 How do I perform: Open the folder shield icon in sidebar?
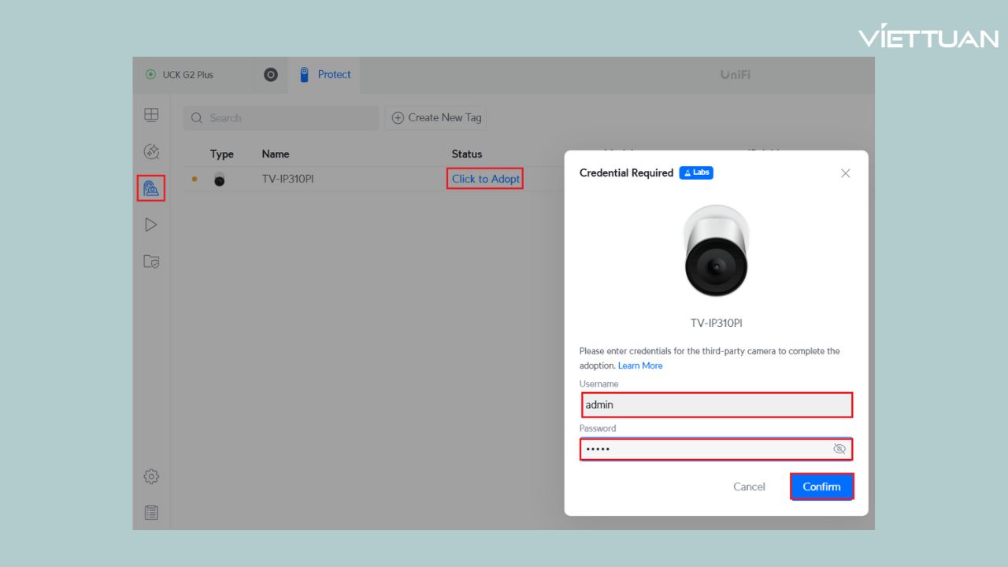151,261
